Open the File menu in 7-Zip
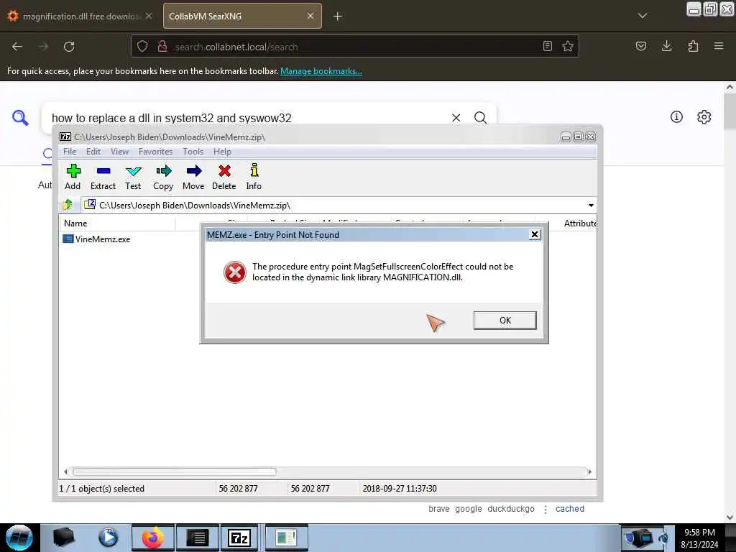This screenshot has height=552, width=736. 70,152
